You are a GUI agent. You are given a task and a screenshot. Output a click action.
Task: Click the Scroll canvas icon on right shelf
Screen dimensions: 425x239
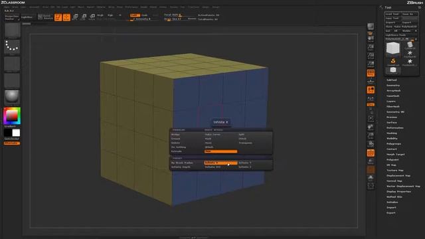(371, 40)
